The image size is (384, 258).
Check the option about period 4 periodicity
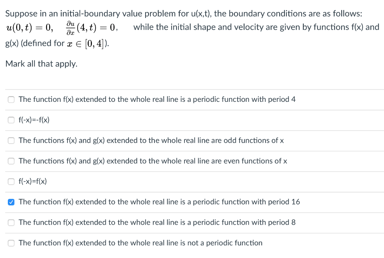tap(11, 99)
